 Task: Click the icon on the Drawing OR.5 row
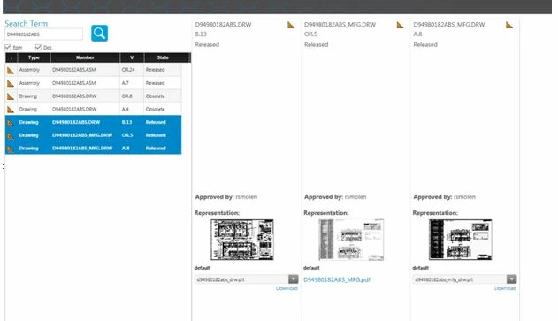pos(11,136)
